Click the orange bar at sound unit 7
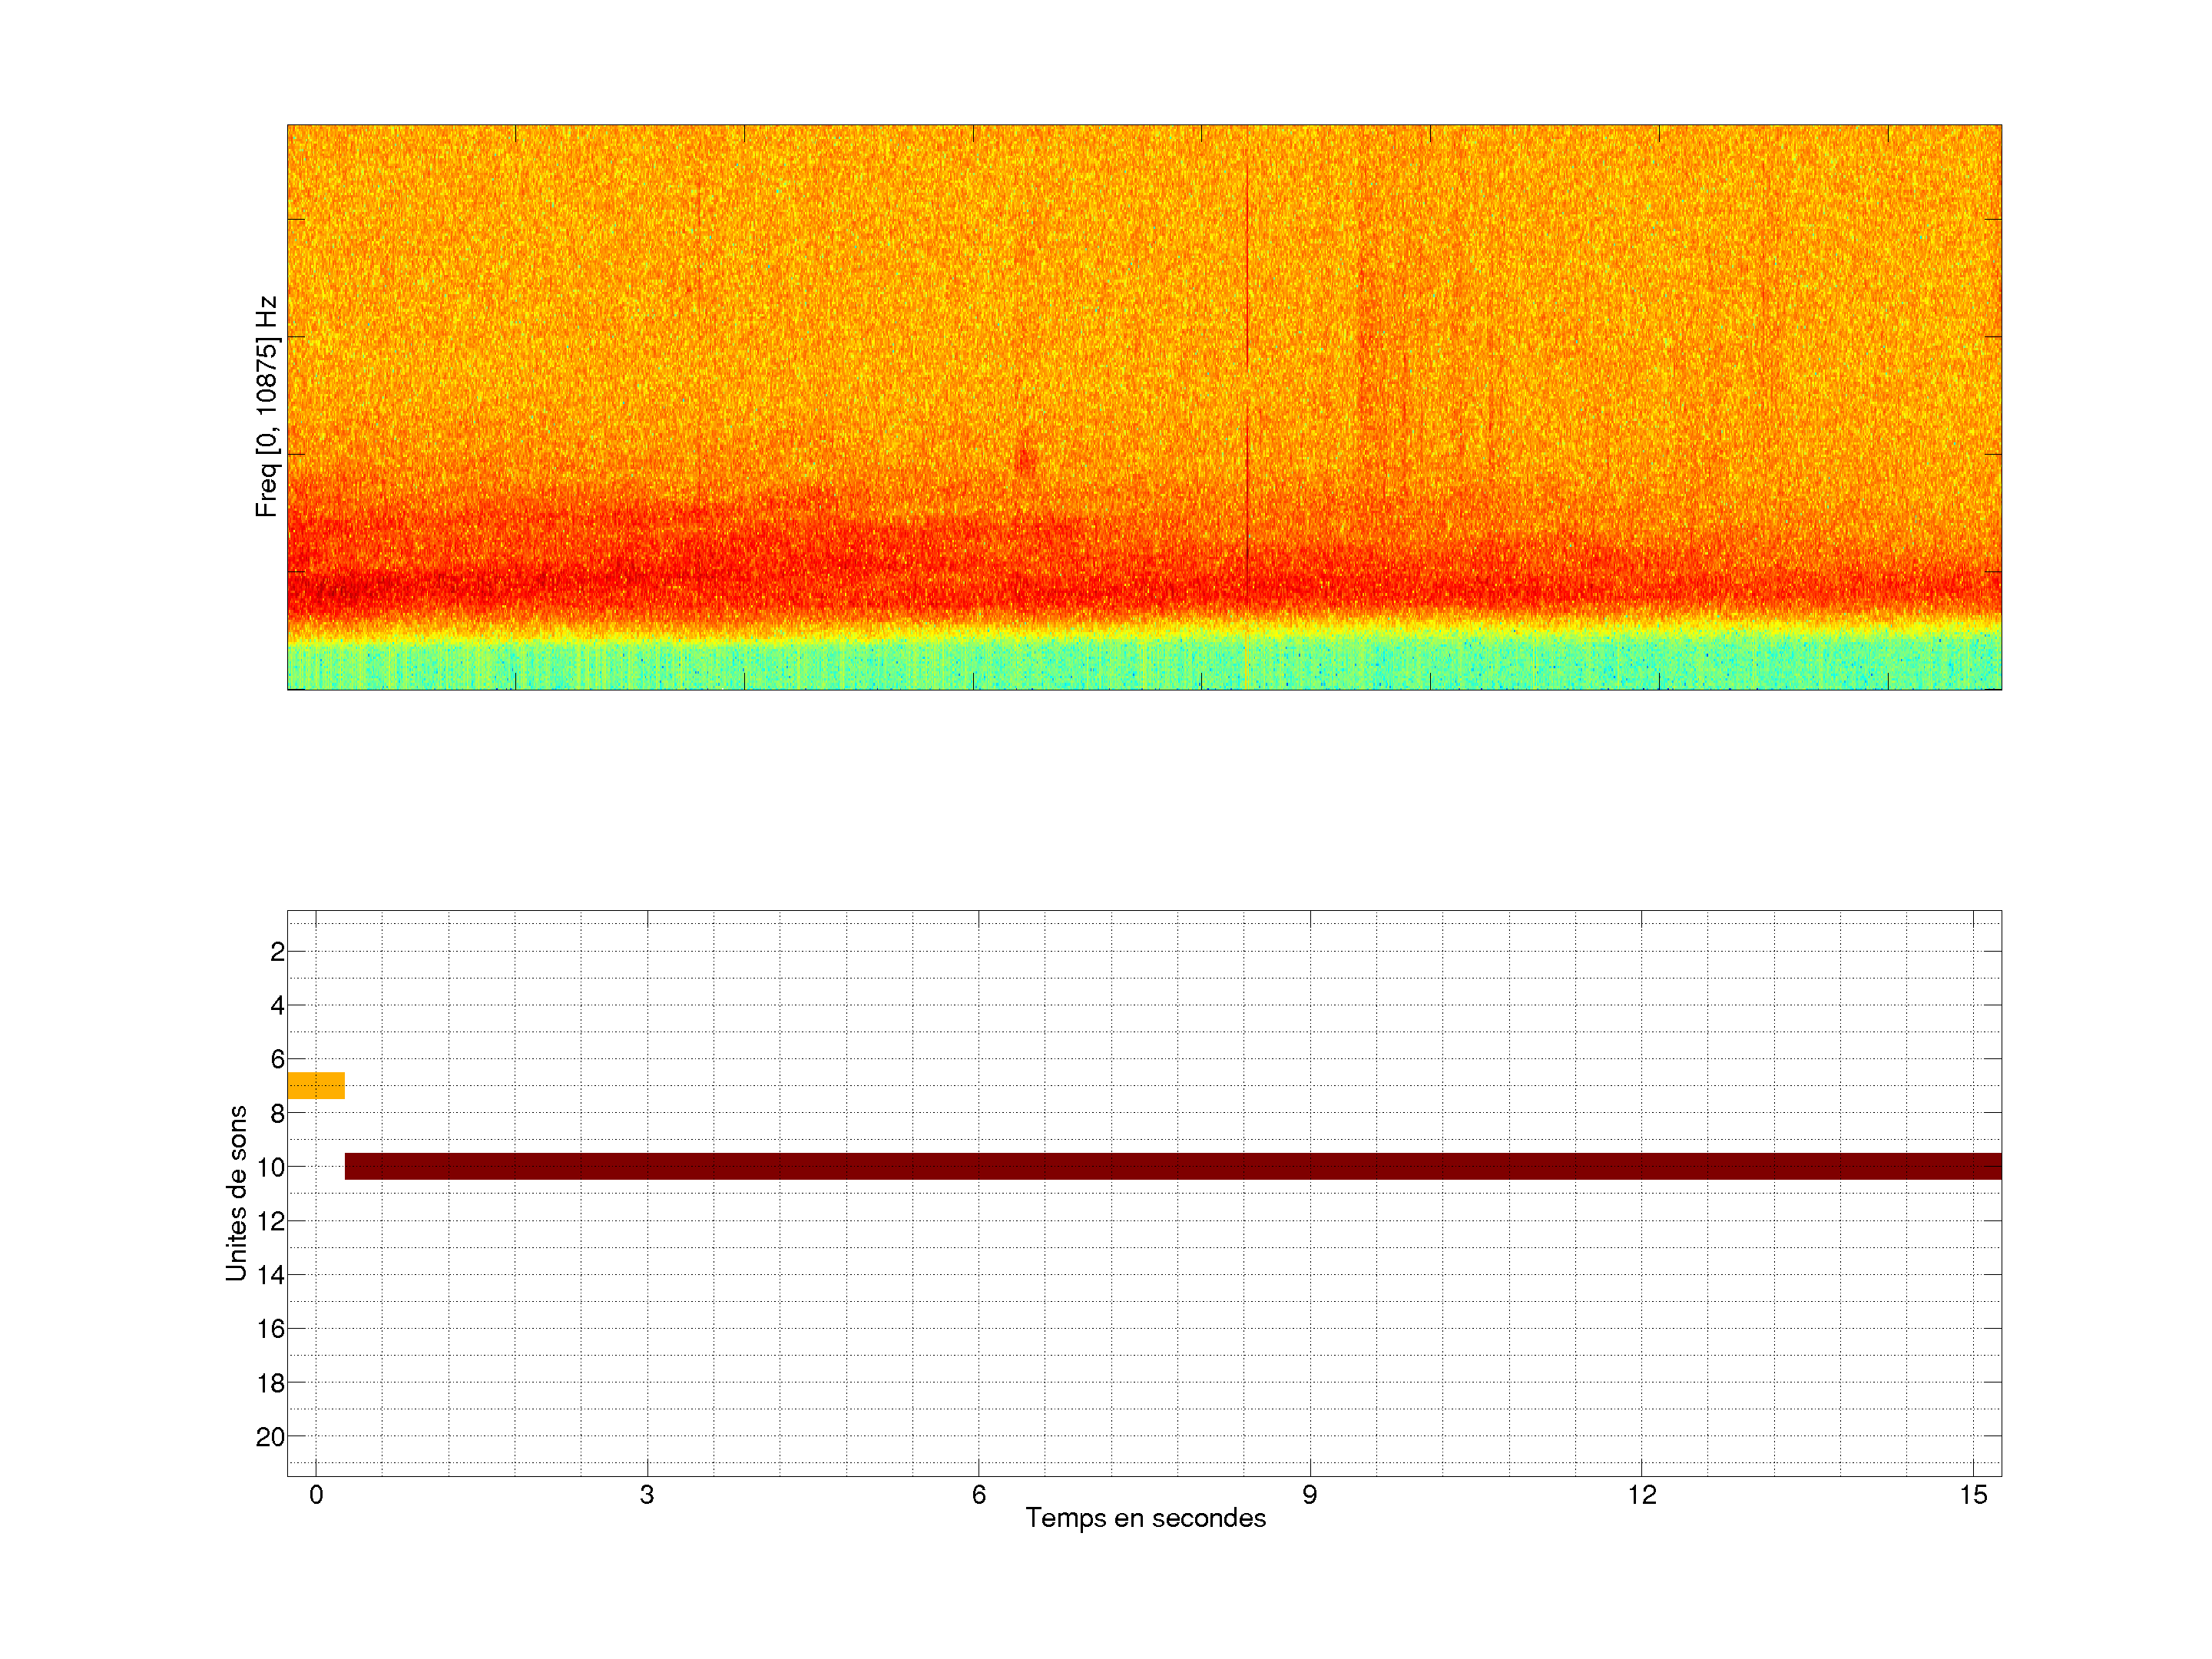The width and height of the screenshot is (2212, 1659). click(316, 1085)
